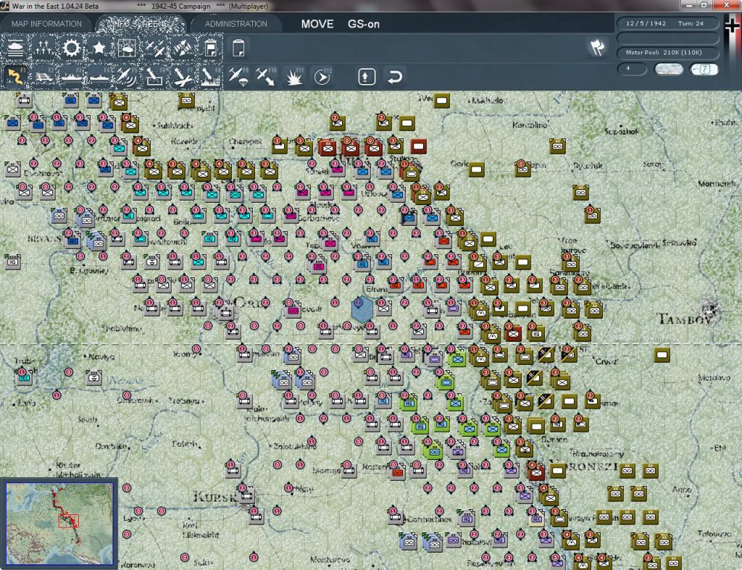Click the Zolotukhino town label
Viewport: 742px width, 570px height.
(295, 446)
